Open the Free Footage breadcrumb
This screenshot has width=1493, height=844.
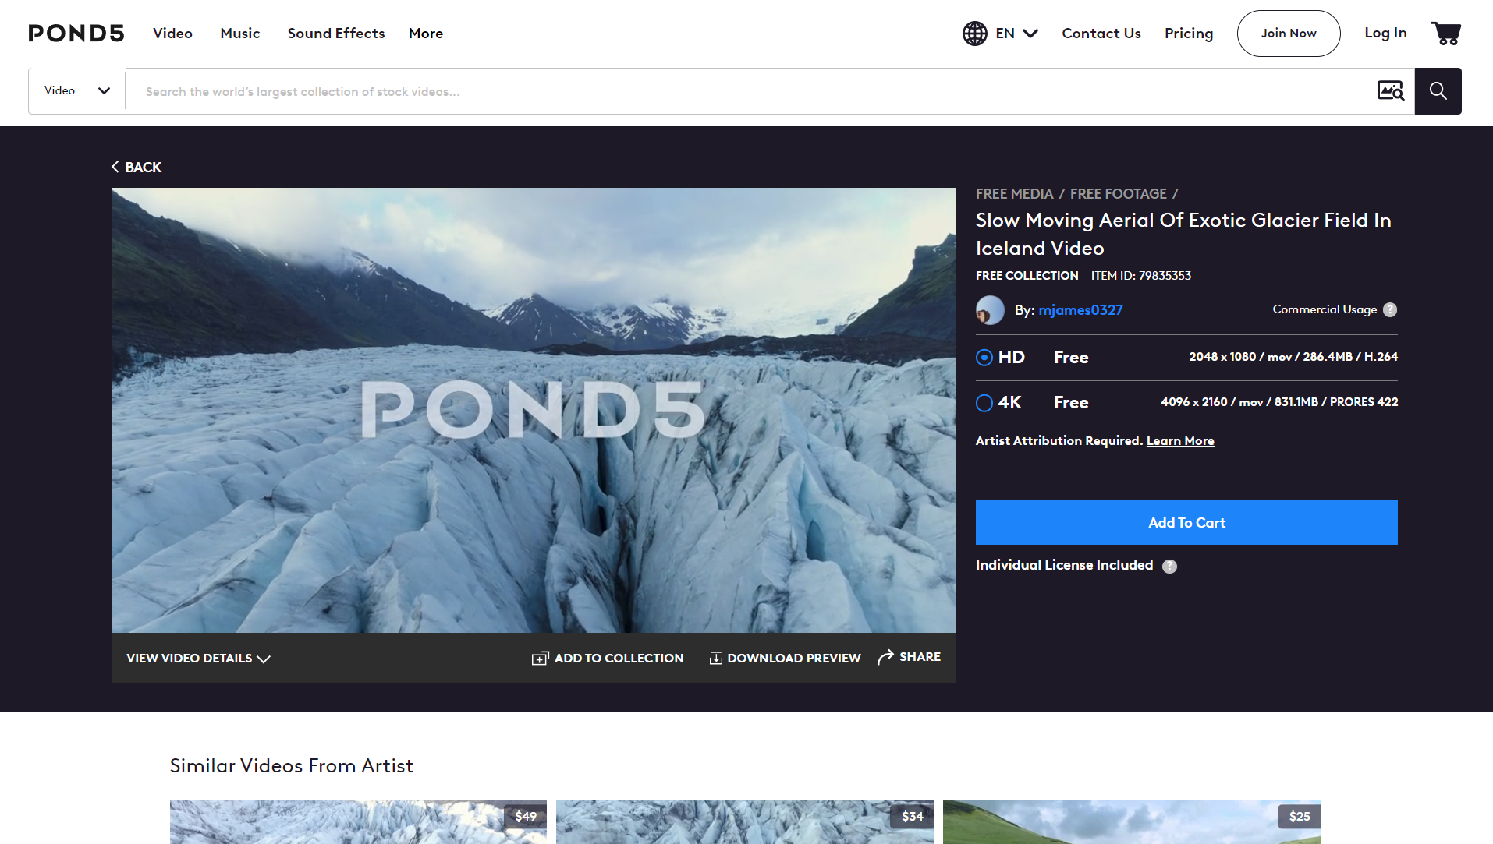point(1119,194)
